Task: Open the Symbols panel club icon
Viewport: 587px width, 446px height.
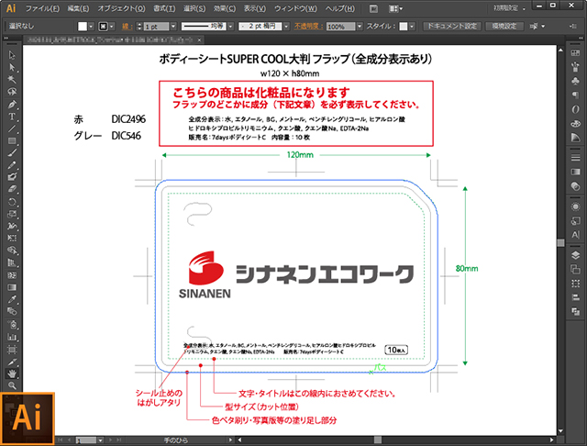Action: [575, 82]
